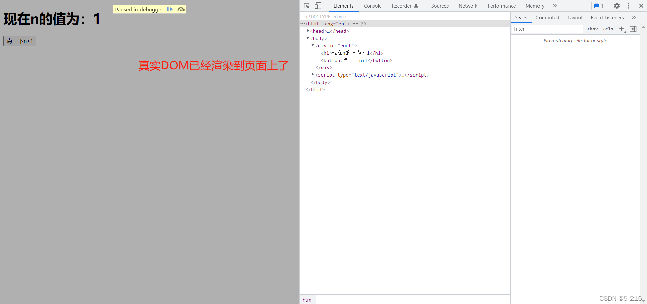Image resolution: width=647 pixels, height=304 pixels.
Task: Select the closing </html> tag row
Action: point(404,89)
